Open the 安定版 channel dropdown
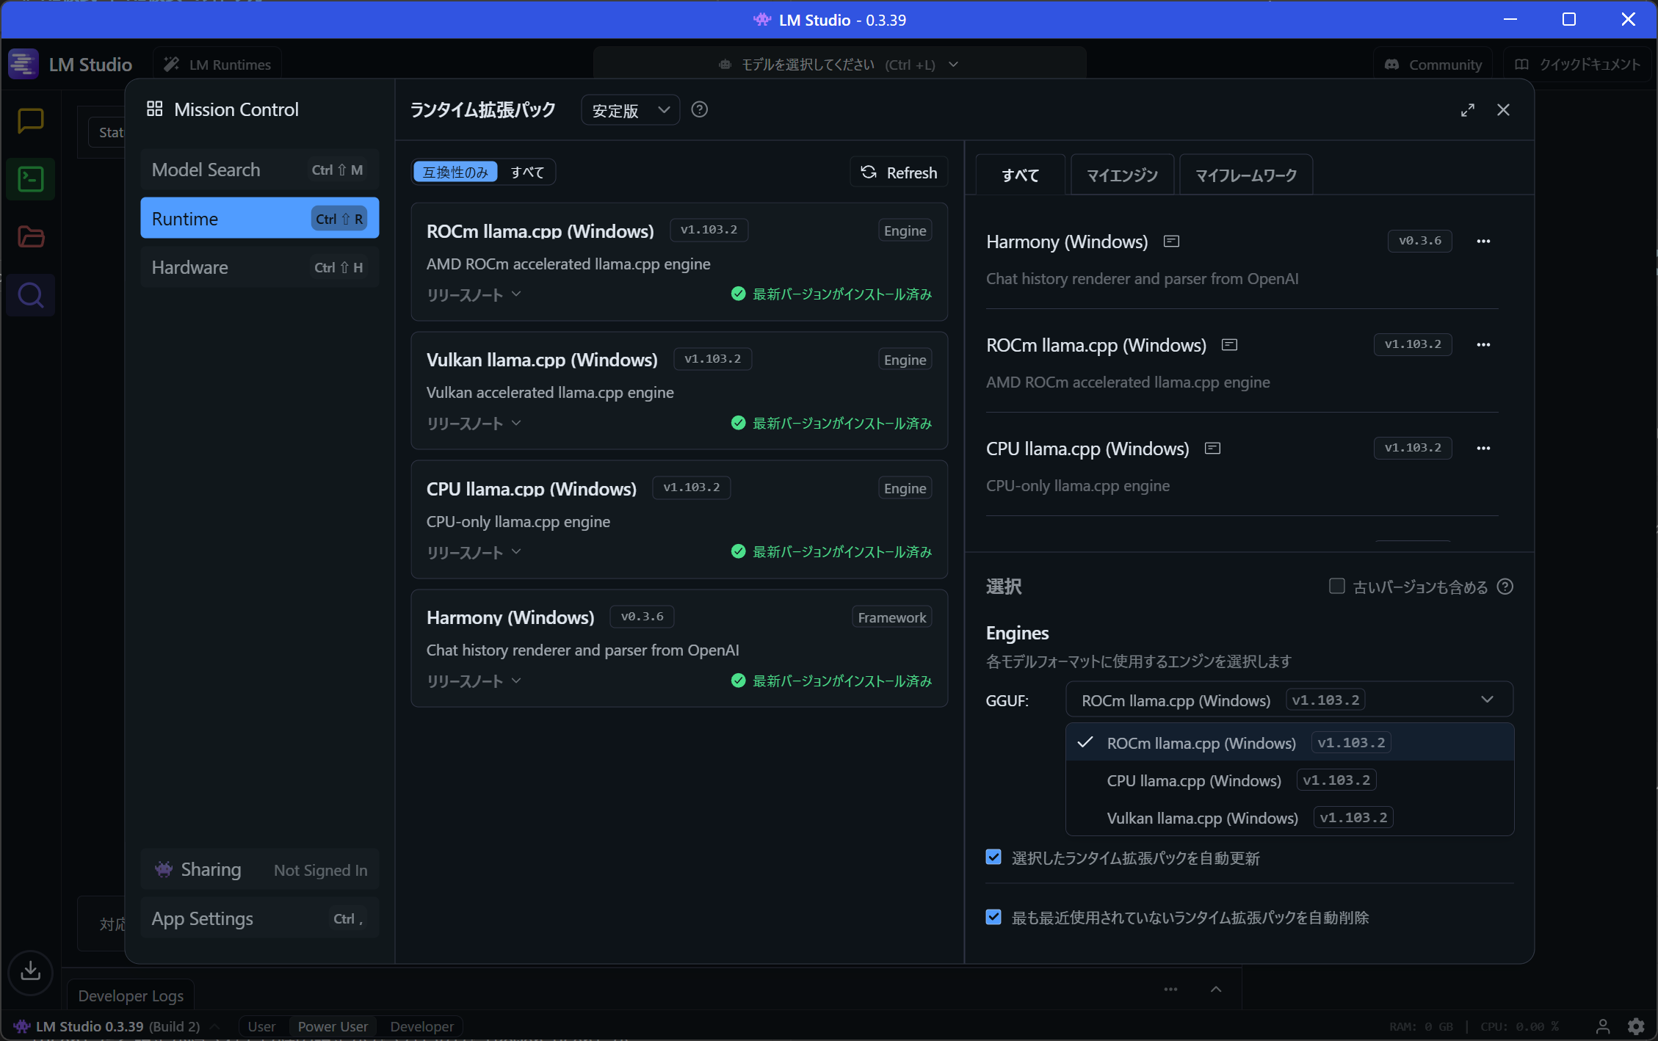 click(630, 111)
